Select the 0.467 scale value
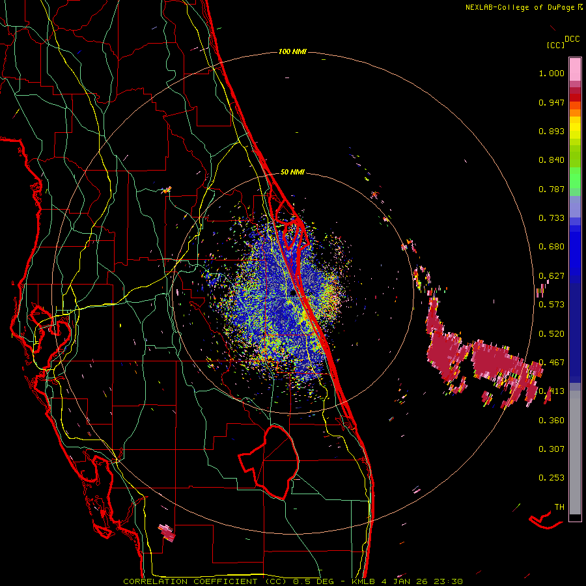 (x=551, y=363)
